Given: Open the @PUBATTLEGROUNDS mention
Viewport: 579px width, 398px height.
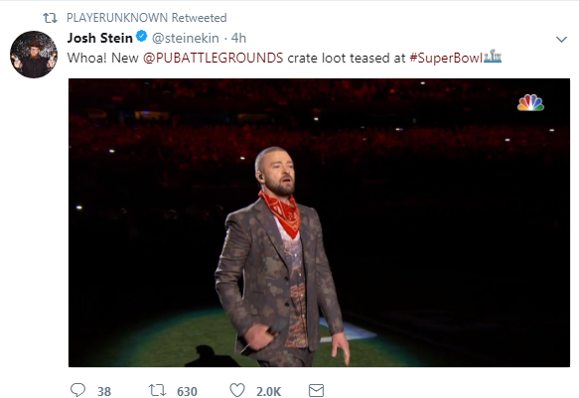Looking at the screenshot, I should pos(214,58).
